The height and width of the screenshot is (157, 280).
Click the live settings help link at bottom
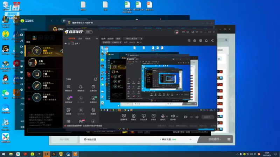[84, 126]
